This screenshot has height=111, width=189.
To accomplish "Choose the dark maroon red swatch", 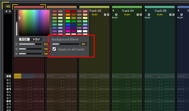I will click(x=73, y=11).
